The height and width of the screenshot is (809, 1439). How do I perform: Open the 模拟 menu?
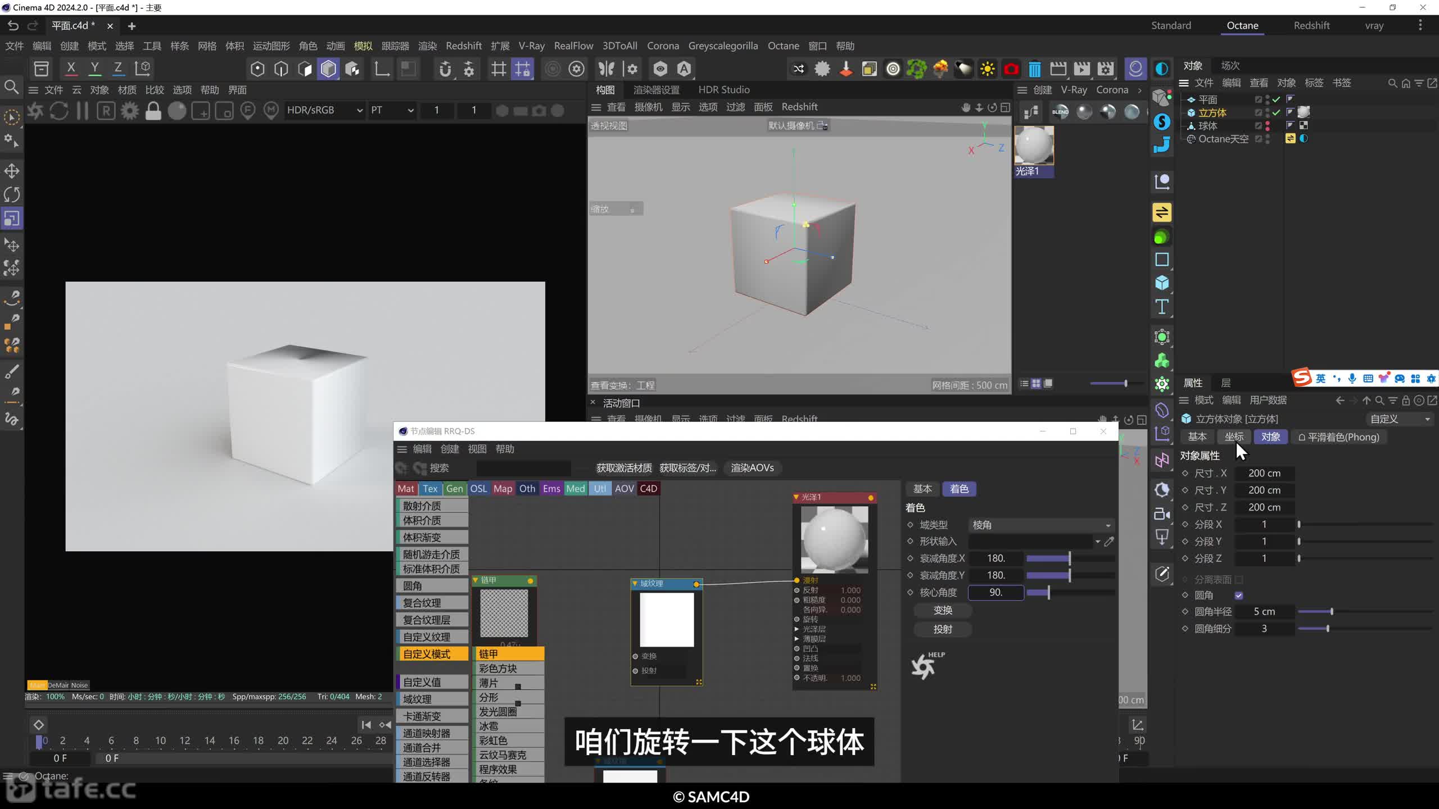coord(363,46)
